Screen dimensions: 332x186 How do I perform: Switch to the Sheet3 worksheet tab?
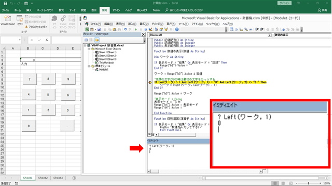click(58, 178)
